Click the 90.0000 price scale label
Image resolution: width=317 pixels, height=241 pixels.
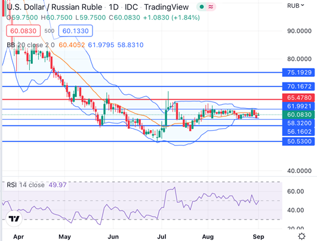(x=299, y=31)
